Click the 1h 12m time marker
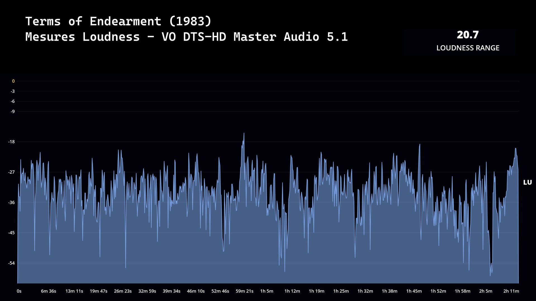This screenshot has width=536, height=301. (292, 291)
